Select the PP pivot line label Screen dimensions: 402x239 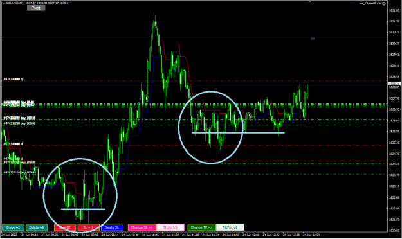(313, 39)
